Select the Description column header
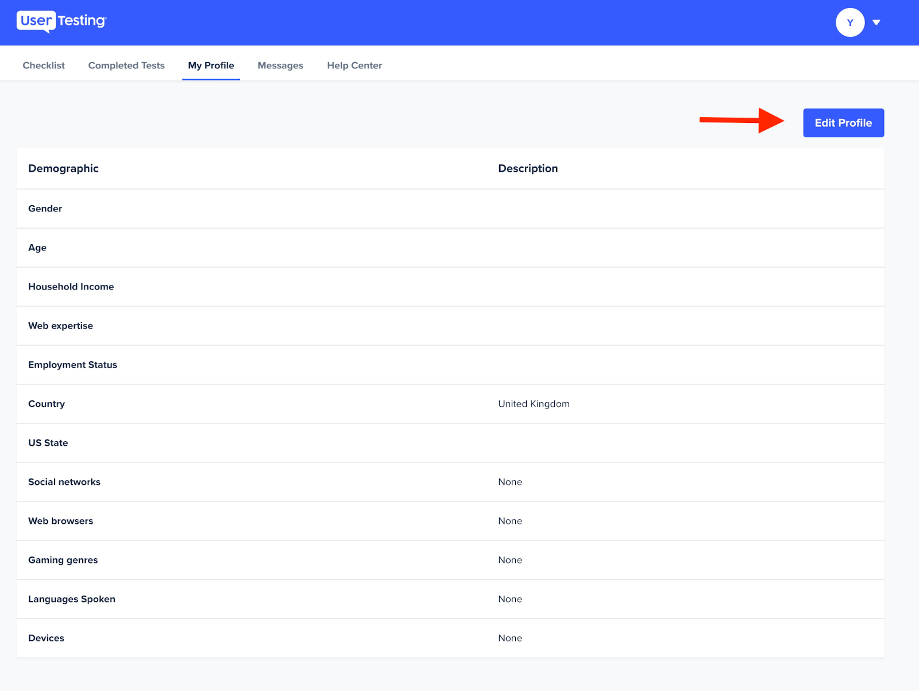 (x=528, y=168)
